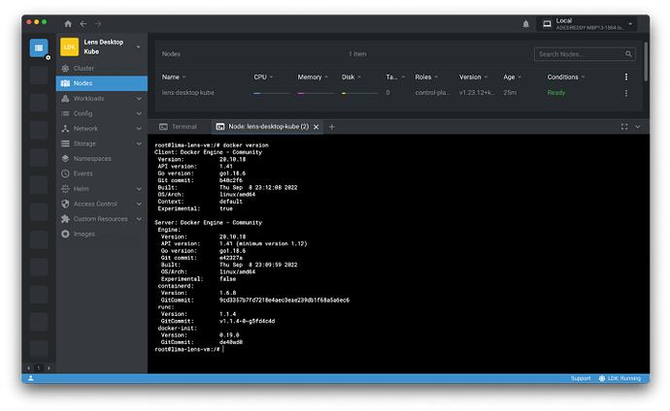Click the back navigation arrow
670x411 pixels.
pos(83,22)
